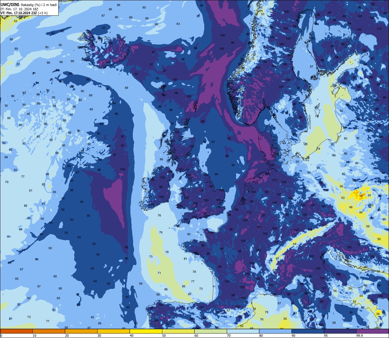Image resolution: width=389 pixels, height=338 pixels.
Task: Click the legend tick label '99.9'
Action: (x=360, y=336)
